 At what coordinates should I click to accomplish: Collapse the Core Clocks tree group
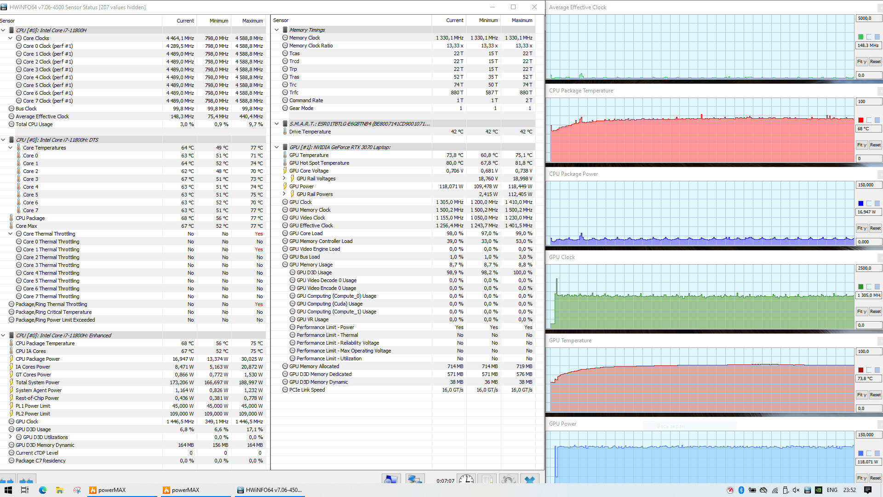click(10, 38)
